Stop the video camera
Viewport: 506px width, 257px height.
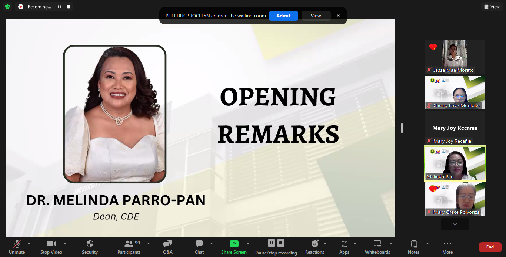(x=51, y=244)
